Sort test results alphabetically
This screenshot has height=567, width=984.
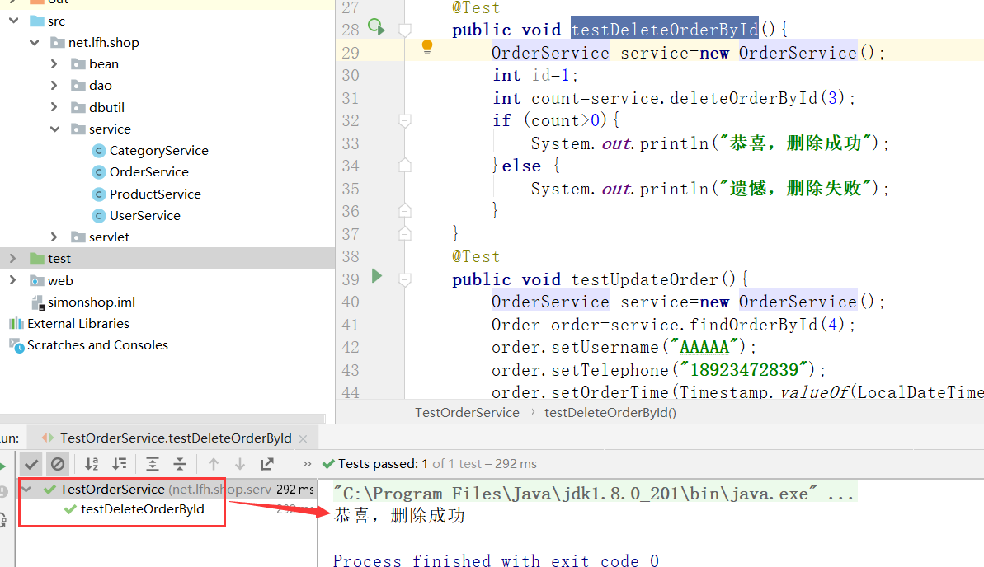pyautogui.click(x=92, y=464)
